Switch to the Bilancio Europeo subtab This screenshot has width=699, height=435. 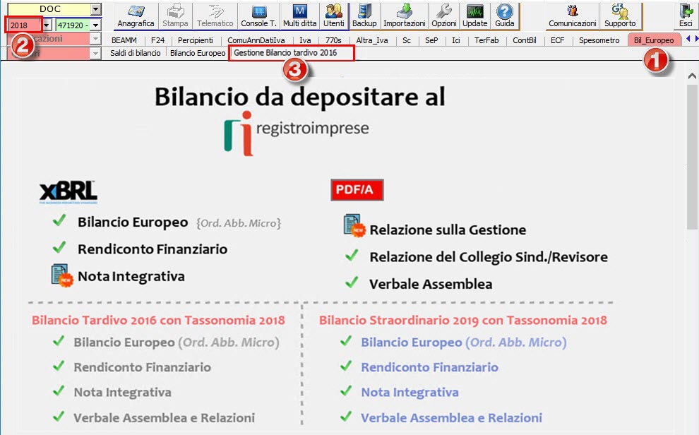[x=198, y=53]
